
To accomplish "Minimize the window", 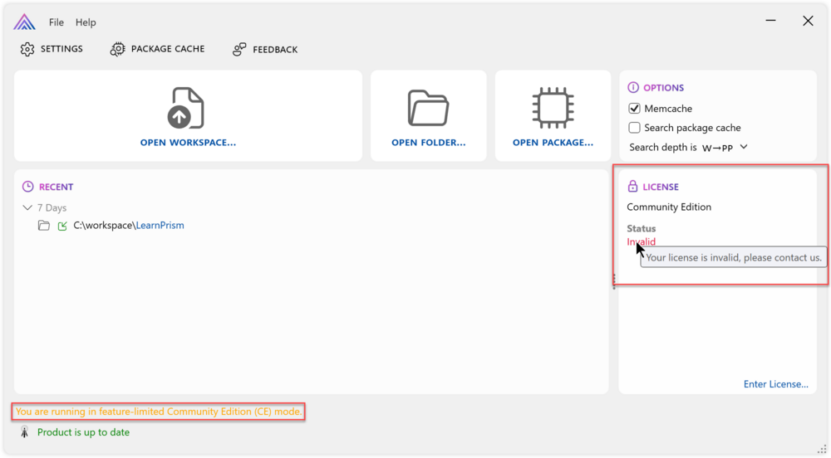I will [x=770, y=21].
